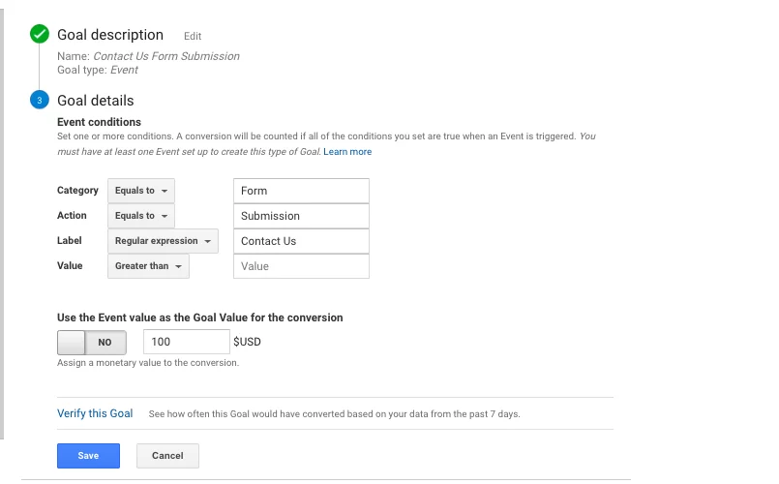Click the '$USD' currency label

click(x=247, y=342)
